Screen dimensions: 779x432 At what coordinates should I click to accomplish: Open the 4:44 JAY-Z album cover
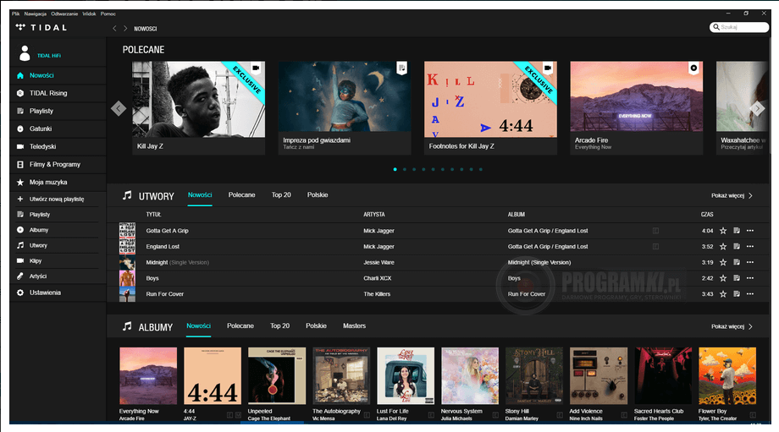pos(213,376)
